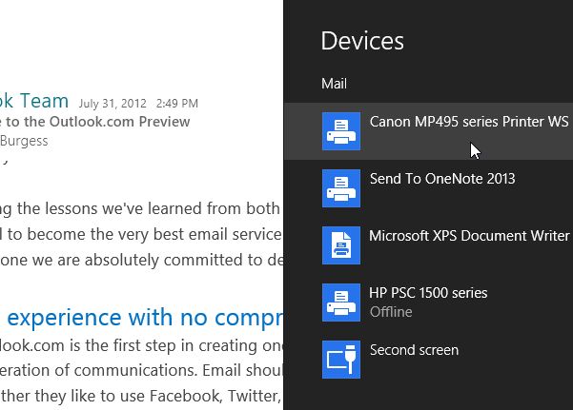573x410 pixels.
Task: Click the Second screen projector icon
Action: (x=340, y=359)
